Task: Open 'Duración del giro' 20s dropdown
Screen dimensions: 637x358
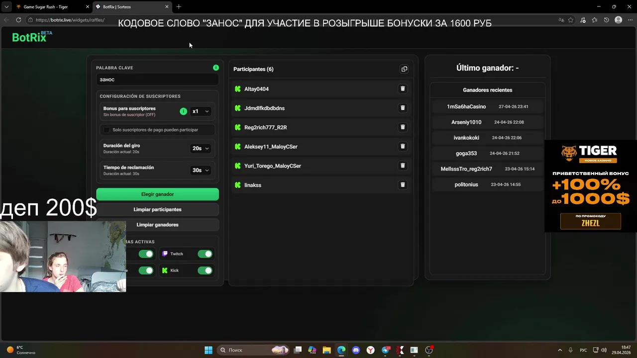Action: pos(201,148)
